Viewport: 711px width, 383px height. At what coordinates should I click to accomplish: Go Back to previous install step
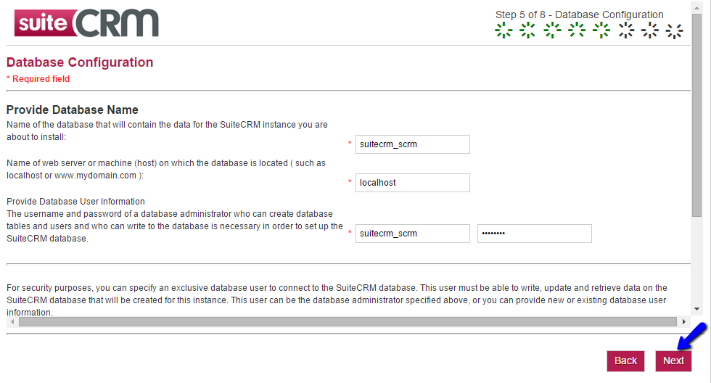(x=625, y=361)
